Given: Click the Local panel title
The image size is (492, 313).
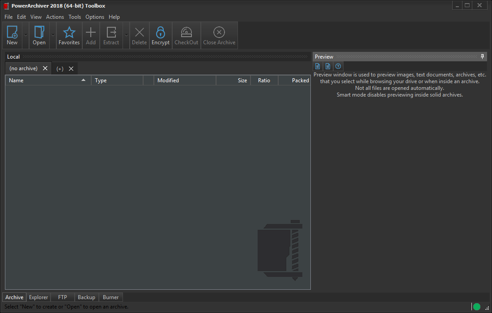Looking at the screenshot, I should [x=13, y=56].
